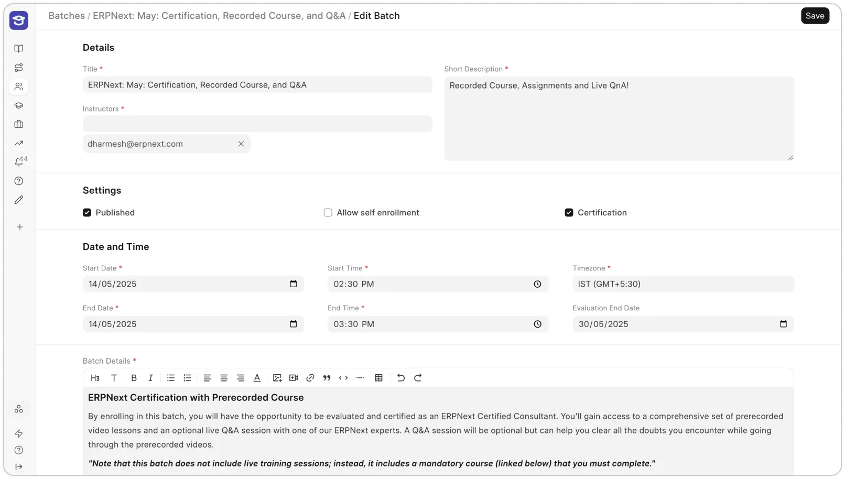Insert image via editor toolbar
The image size is (845, 479).
[x=277, y=378]
